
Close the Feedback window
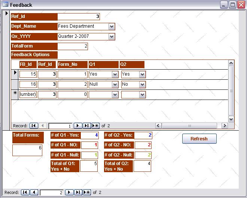(x=241, y=5)
